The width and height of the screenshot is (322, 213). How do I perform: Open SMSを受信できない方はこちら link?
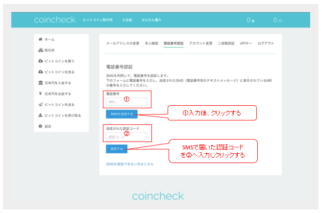pyautogui.click(x=129, y=164)
